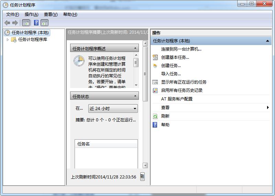Click the 刷新 action text
This screenshot has width=275, height=196.
pos(165,116)
